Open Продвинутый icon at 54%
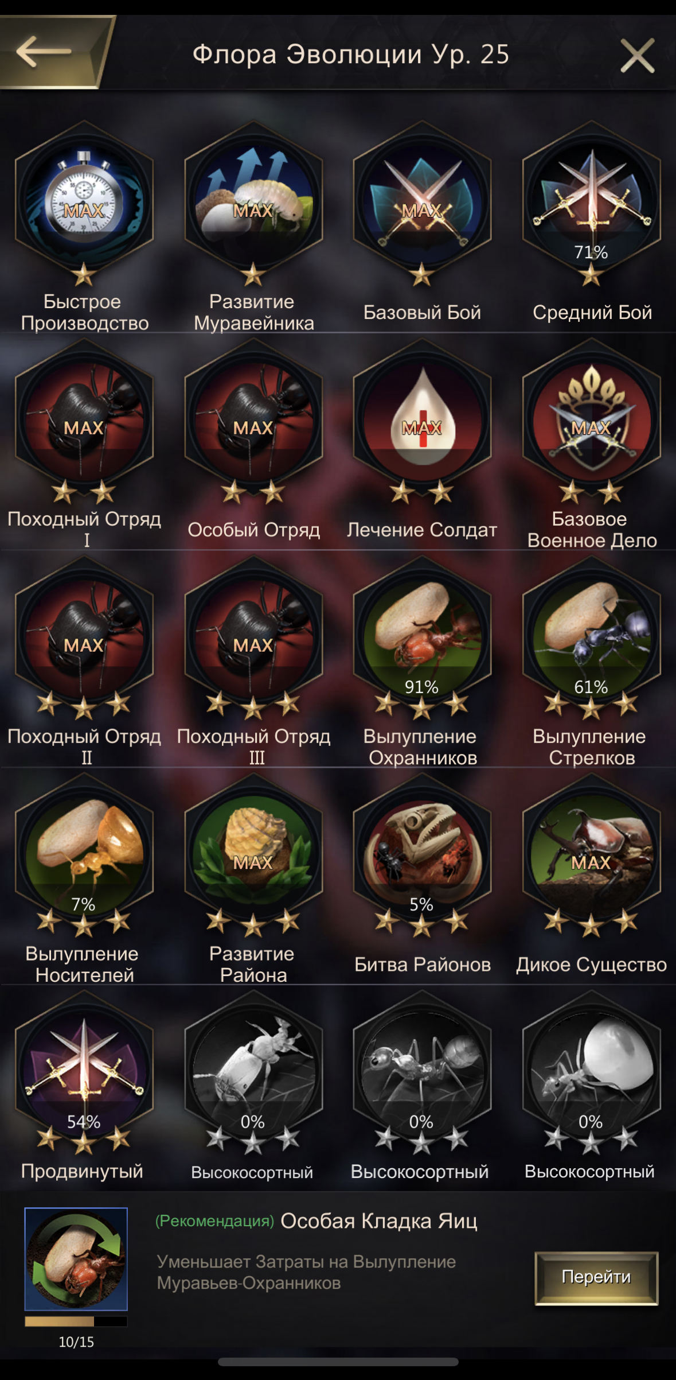 pyautogui.click(x=84, y=1068)
